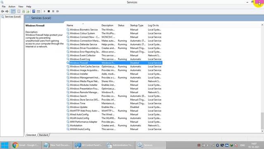Click the Forward arrow in the toolbar
Image resolution: width=264 pixels, height=149 pixels.
7,11
